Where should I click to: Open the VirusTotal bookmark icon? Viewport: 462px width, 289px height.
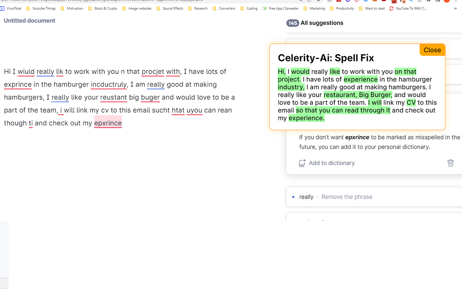tap(3, 8)
